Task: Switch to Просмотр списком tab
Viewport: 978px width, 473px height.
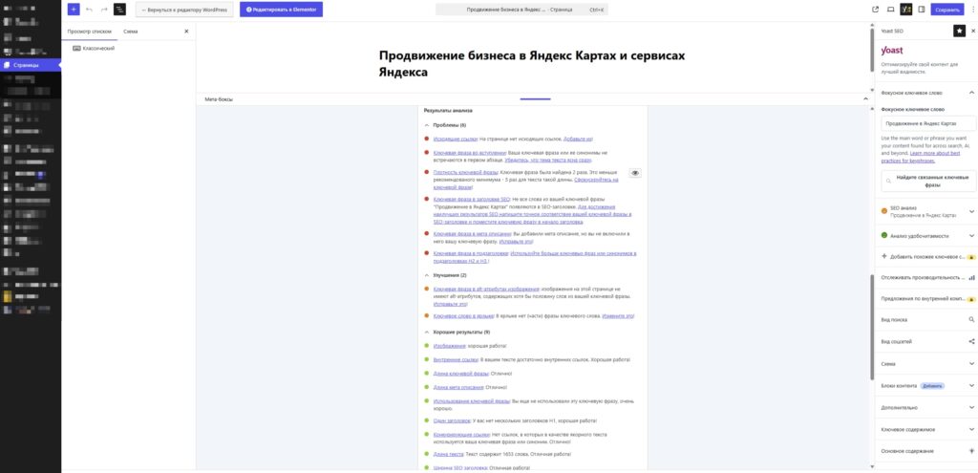Action: click(x=89, y=32)
